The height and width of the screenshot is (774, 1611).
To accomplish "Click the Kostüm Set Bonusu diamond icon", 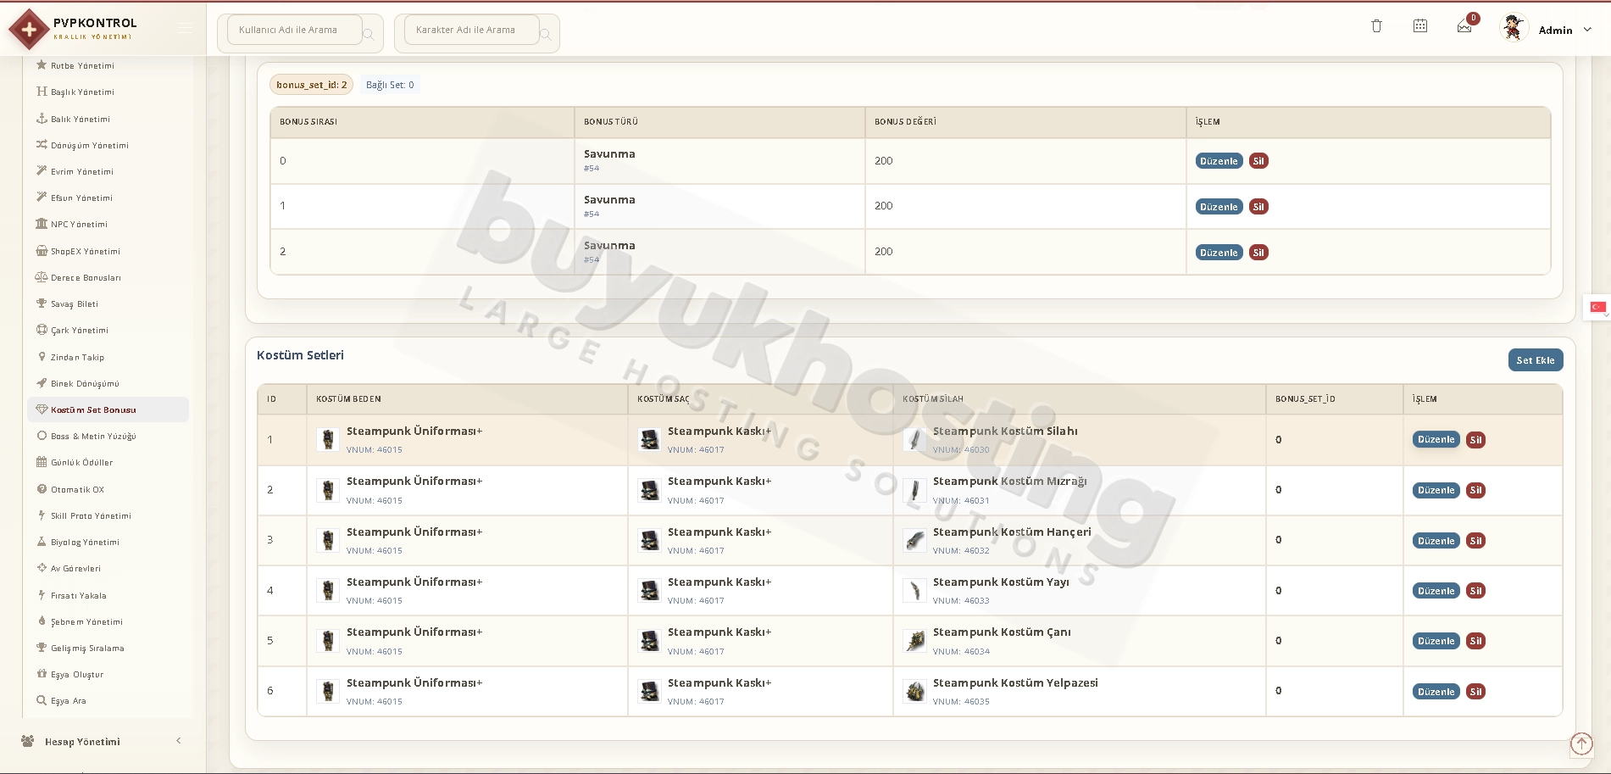I will click(42, 409).
